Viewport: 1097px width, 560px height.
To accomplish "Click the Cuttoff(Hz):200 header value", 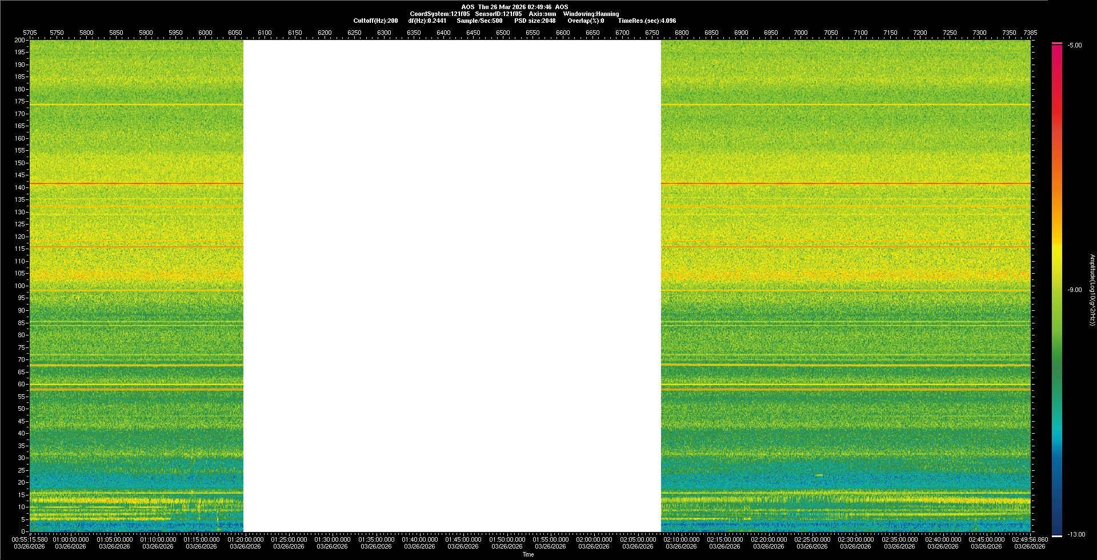I will [x=375, y=21].
